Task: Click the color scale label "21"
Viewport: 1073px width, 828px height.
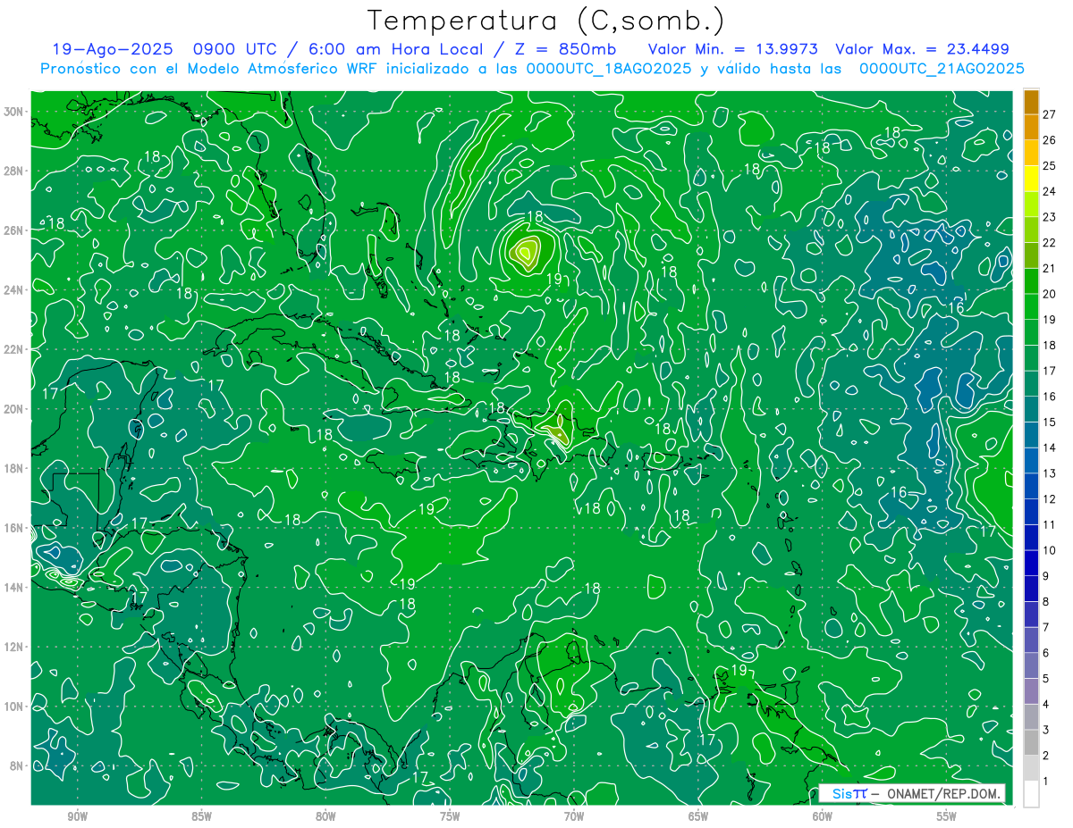Action: (x=1050, y=268)
